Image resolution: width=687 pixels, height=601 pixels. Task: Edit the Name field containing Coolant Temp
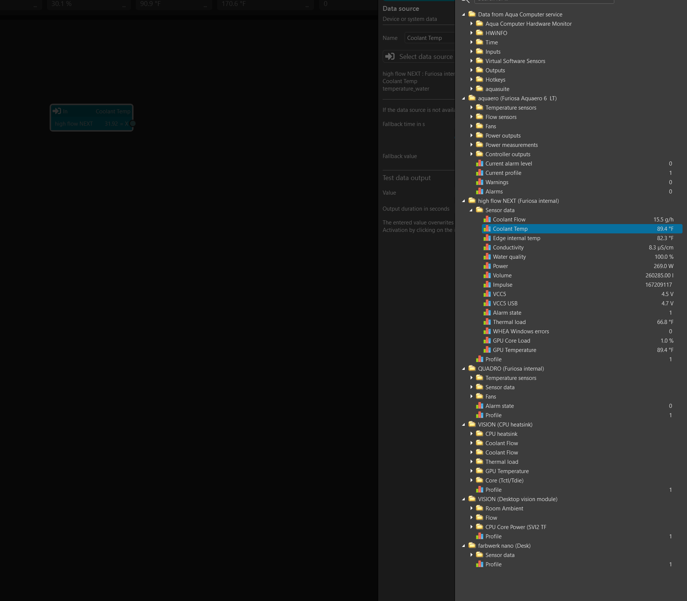429,38
